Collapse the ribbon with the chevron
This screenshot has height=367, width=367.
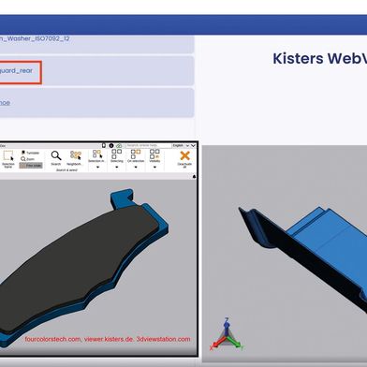194,146
